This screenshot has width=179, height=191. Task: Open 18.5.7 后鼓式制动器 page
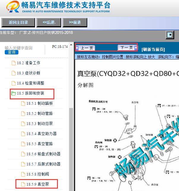(43, 164)
